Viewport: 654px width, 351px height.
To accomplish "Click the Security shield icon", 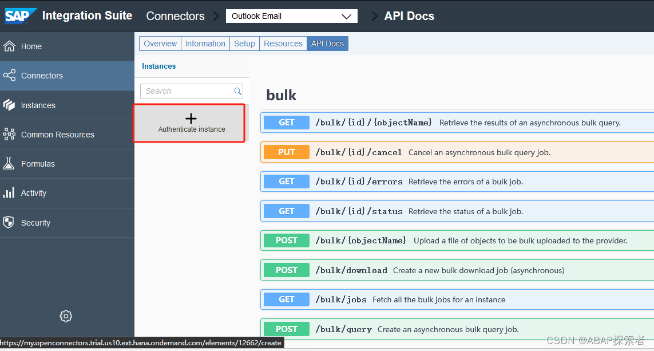I will click(x=9, y=223).
